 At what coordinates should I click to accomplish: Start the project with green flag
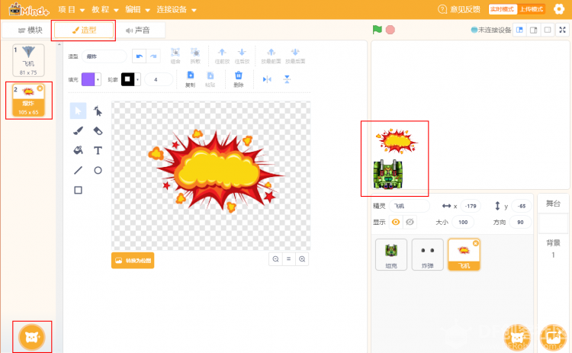pos(378,30)
